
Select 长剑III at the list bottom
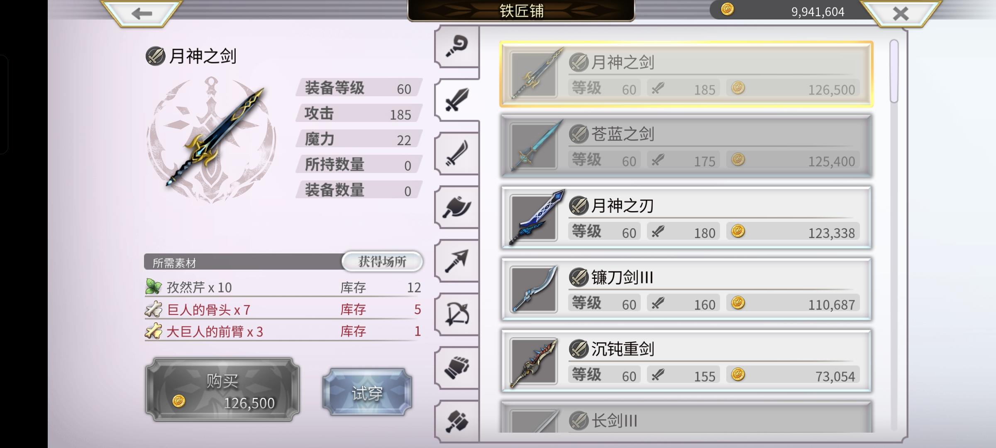686,417
